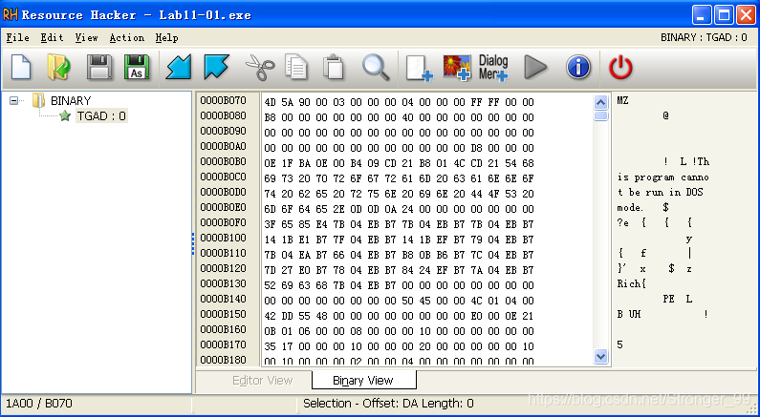Click the hex row starting with 4D 5A 90
This screenshot has height=417, width=760.
coord(399,102)
